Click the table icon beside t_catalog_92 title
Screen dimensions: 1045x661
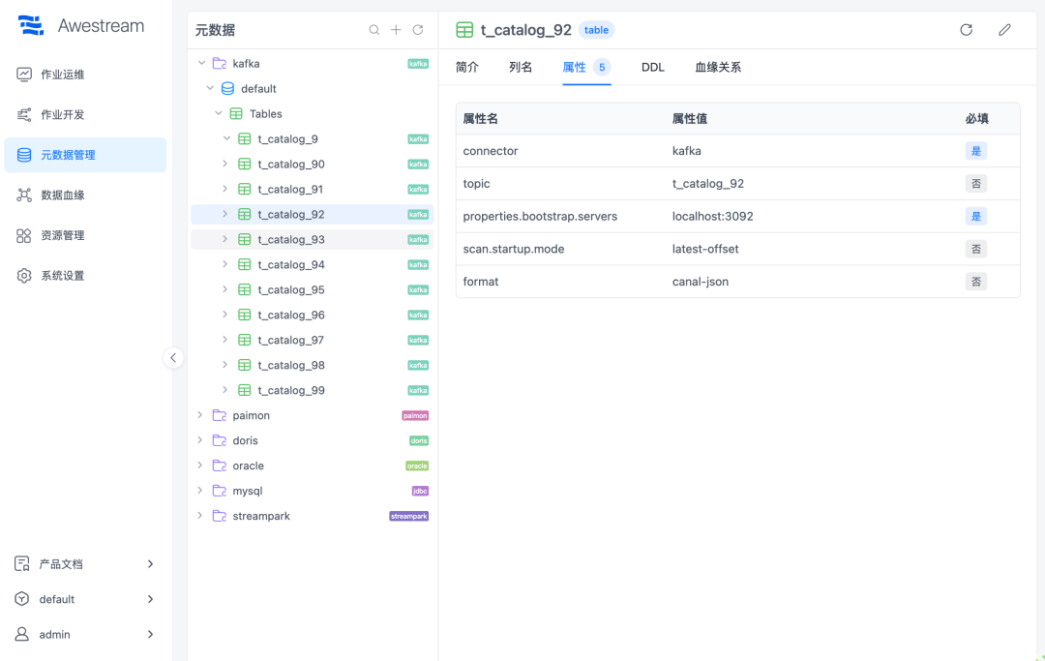click(464, 30)
